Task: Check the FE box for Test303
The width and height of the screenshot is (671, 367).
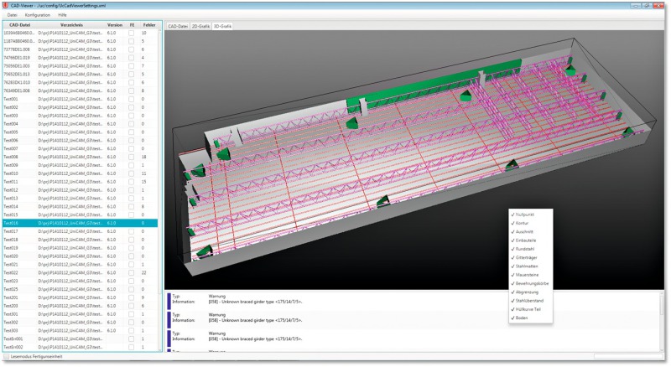Action: coord(132,331)
